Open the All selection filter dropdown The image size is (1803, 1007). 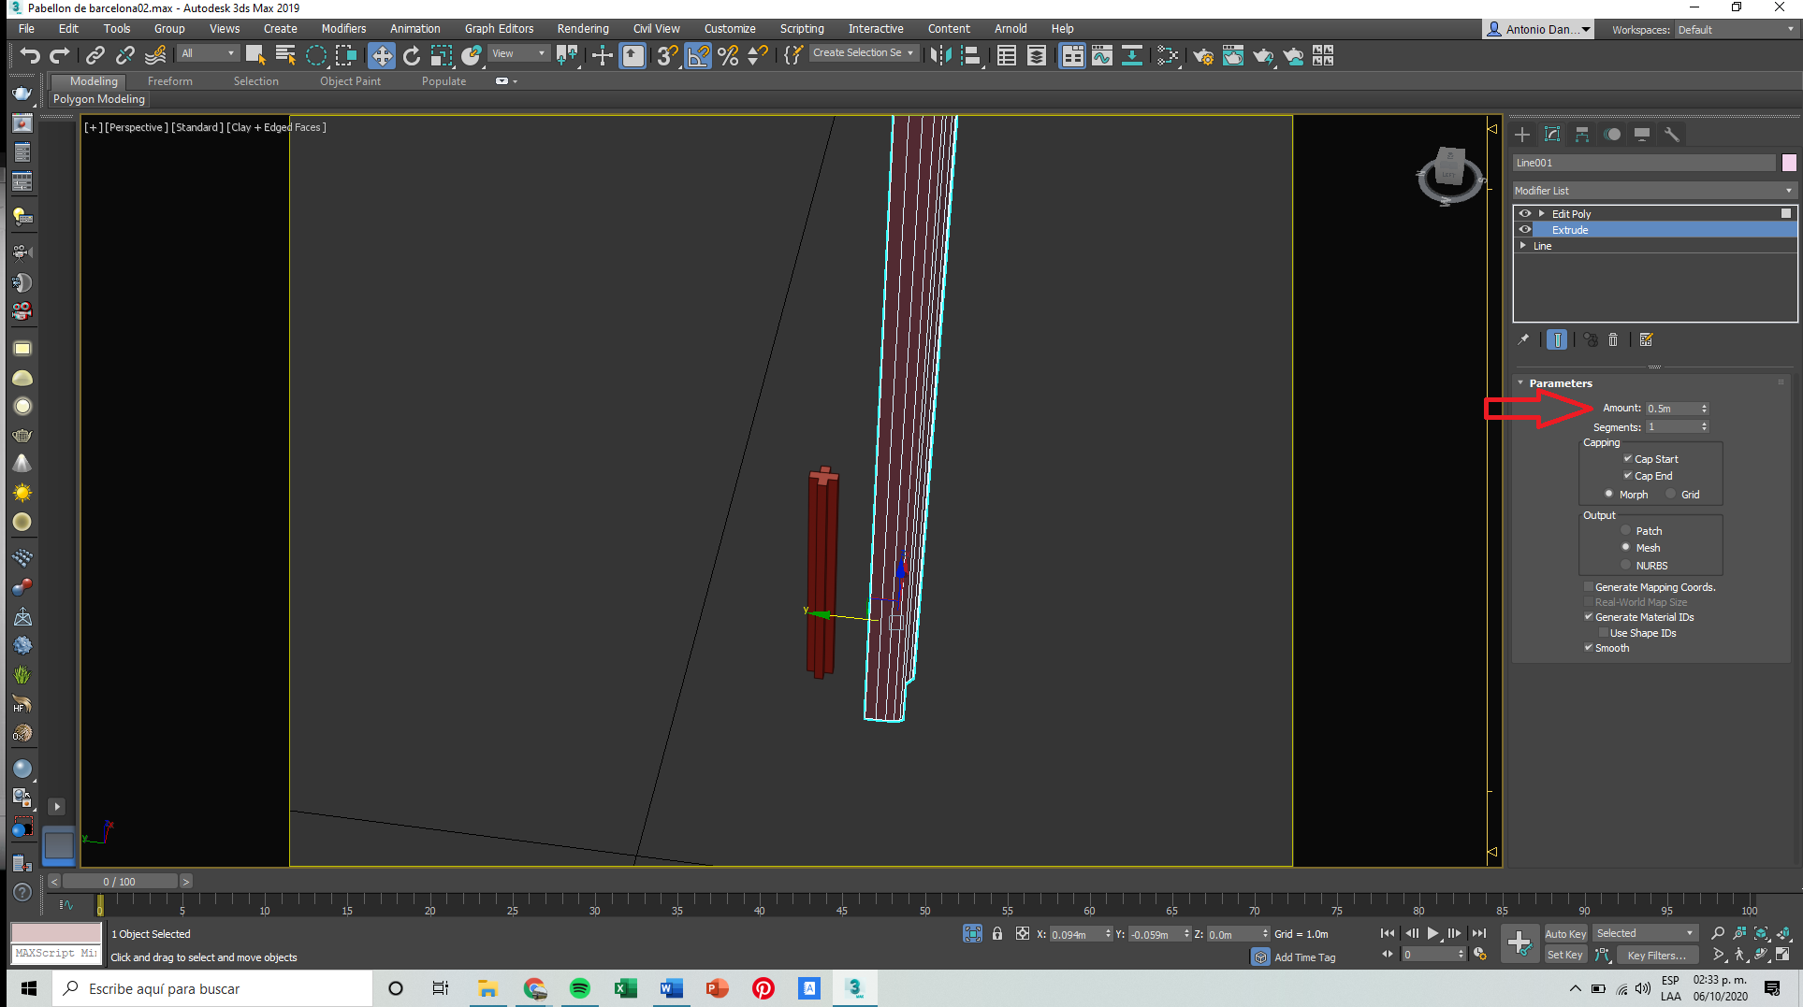point(208,53)
